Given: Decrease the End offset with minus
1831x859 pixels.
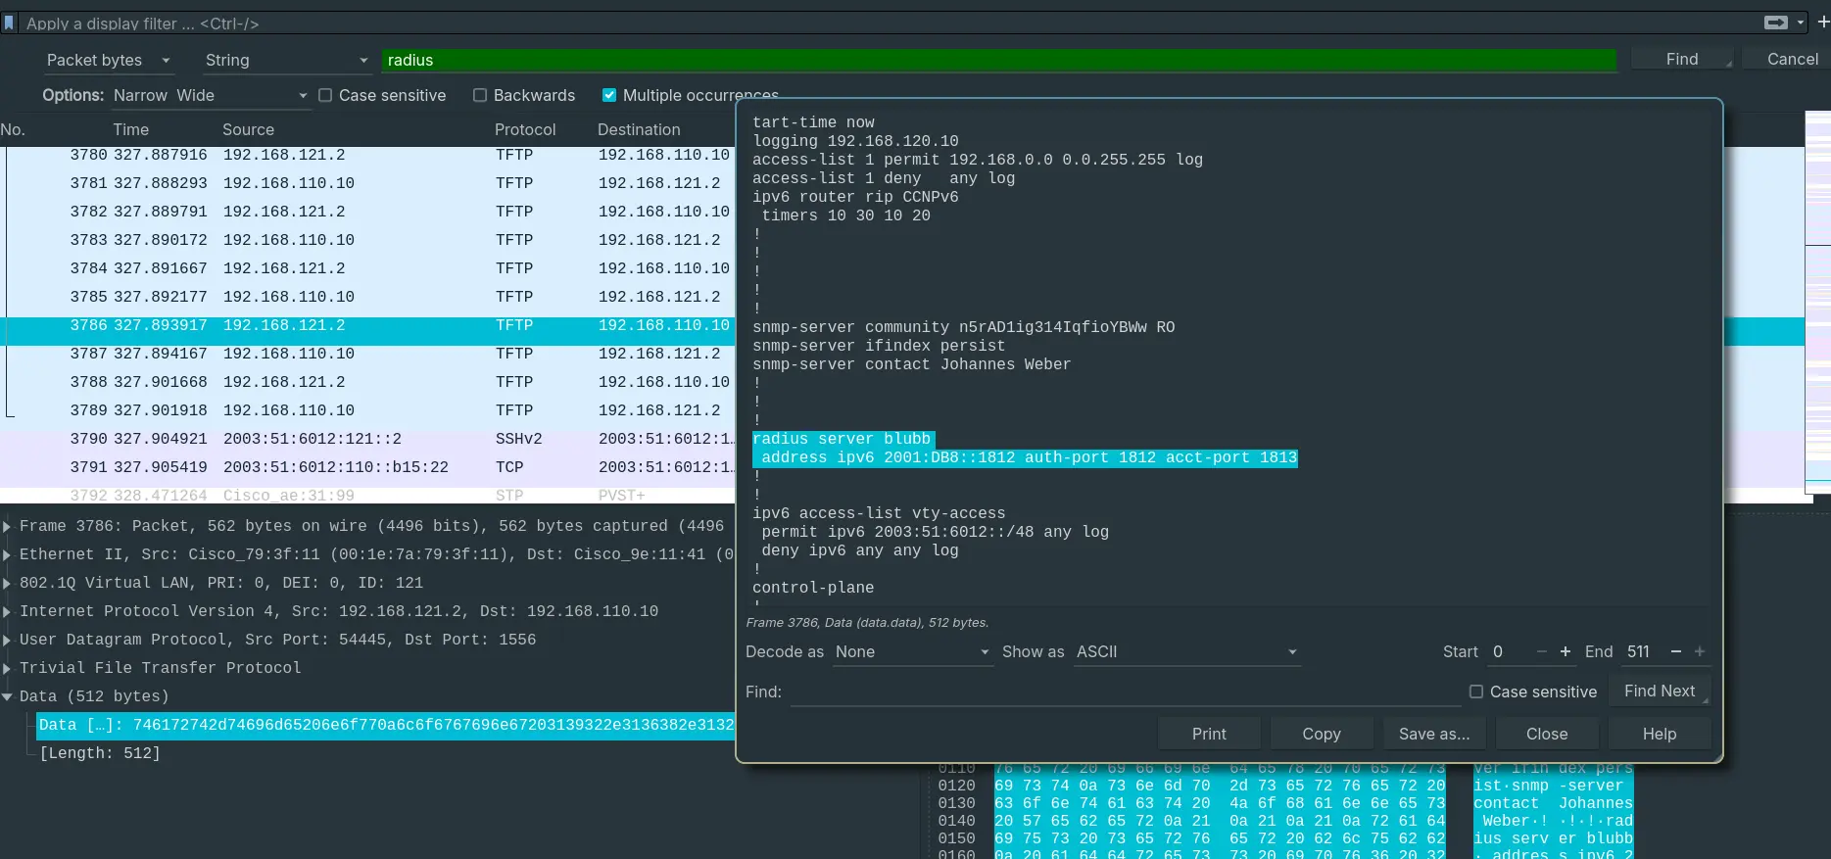Looking at the screenshot, I should coord(1676,652).
